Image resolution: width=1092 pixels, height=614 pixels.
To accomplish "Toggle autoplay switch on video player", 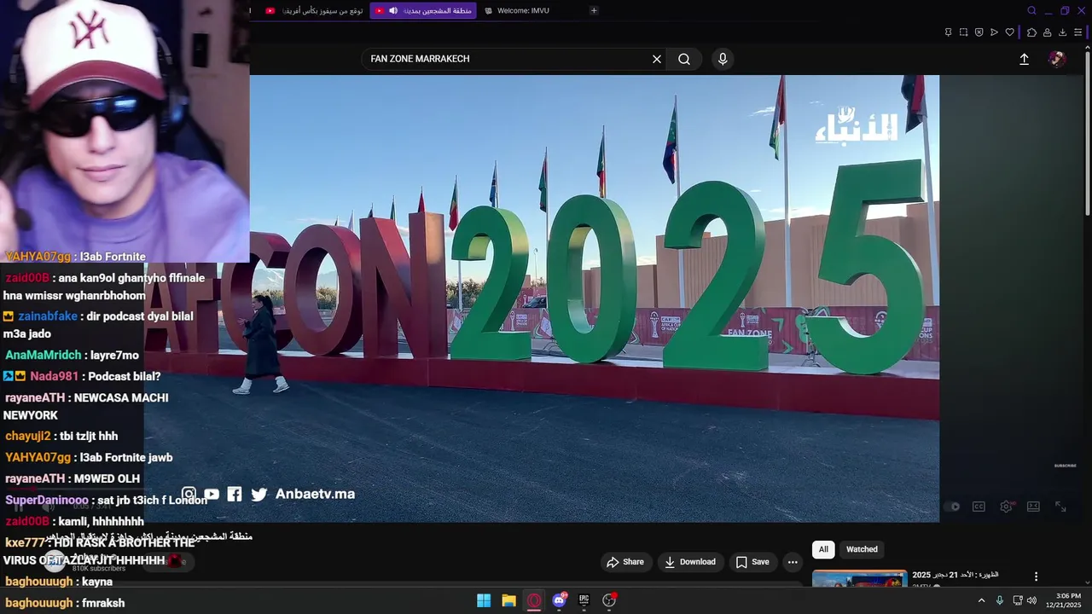I will coord(953,507).
